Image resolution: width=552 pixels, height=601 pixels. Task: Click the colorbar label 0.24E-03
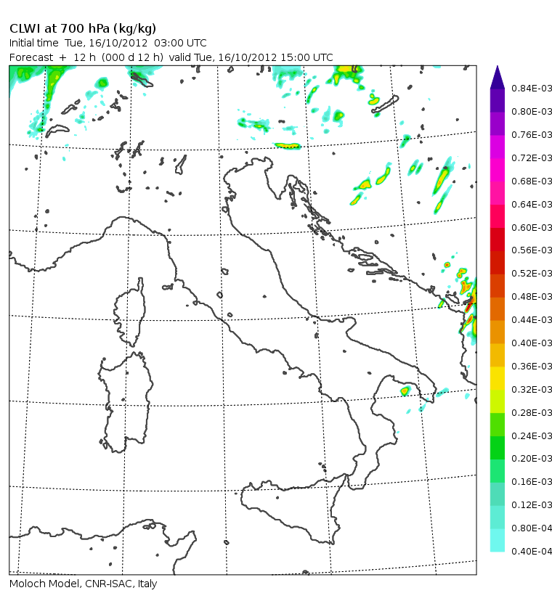(x=532, y=436)
